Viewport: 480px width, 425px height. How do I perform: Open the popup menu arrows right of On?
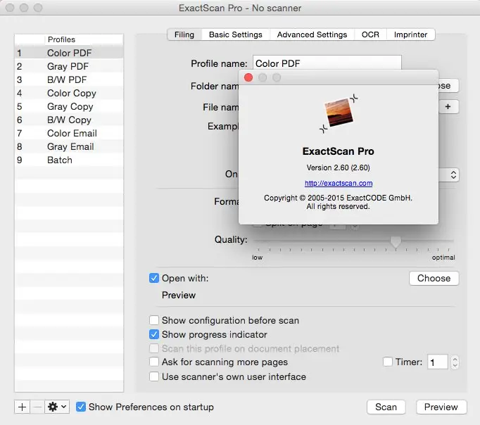tap(453, 175)
